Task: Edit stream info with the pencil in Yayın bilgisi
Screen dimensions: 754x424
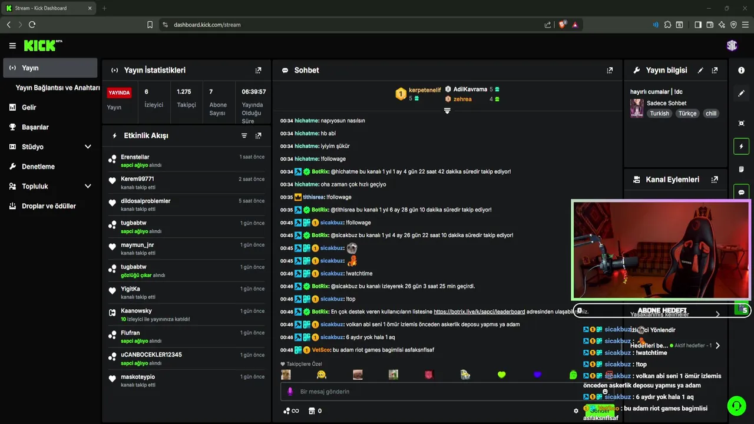Action: tap(700, 70)
